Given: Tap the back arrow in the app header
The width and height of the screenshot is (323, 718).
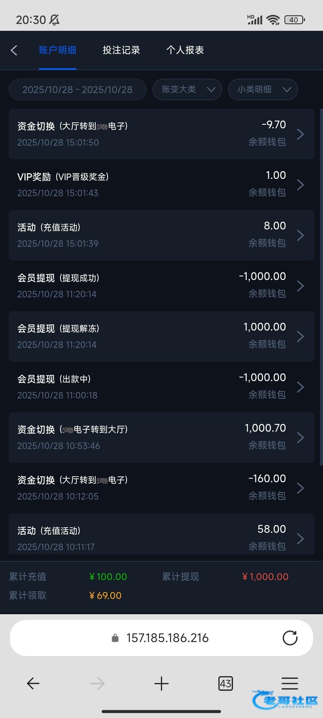Looking at the screenshot, I should [14, 50].
